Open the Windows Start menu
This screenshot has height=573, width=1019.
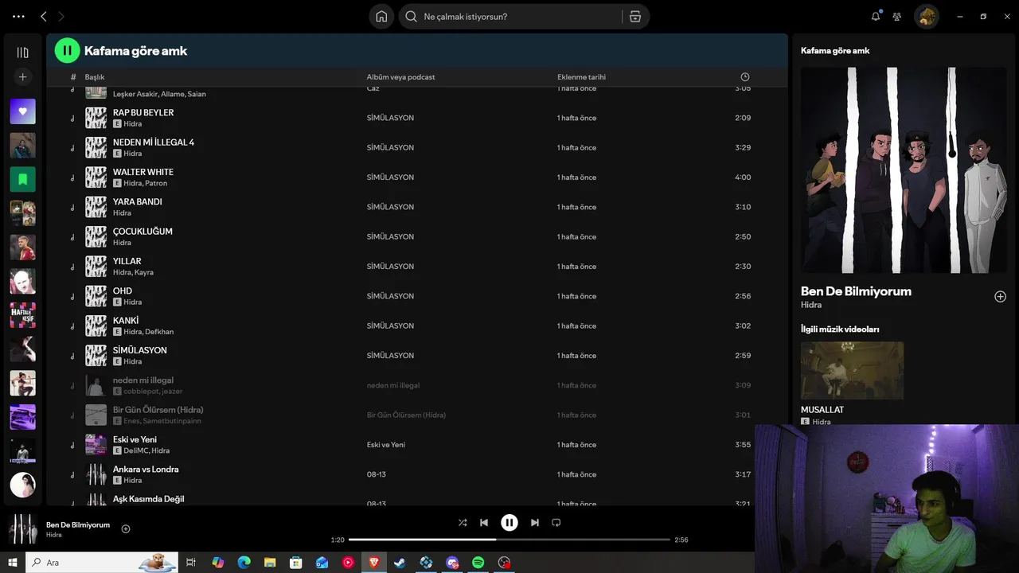(13, 563)
